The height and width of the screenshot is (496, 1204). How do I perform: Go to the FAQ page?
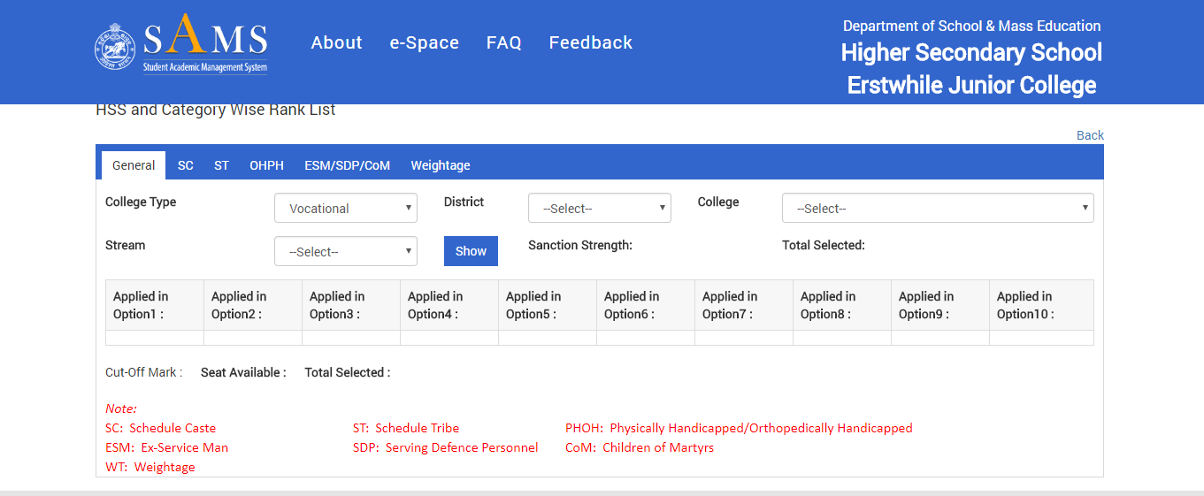coord(503,42)
